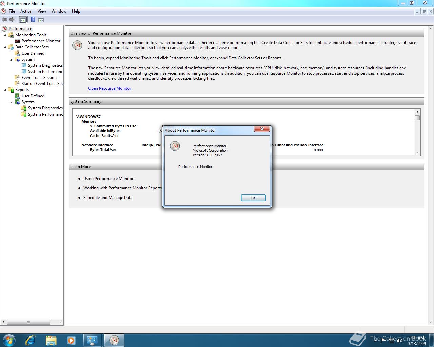Click System Diagnostics collector set icon
This screenshot has width=434, height=347.
coord(24,65)
